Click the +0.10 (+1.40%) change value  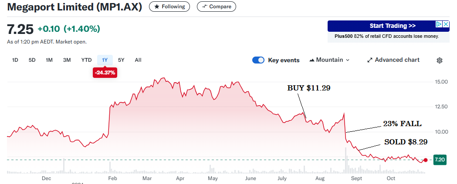tap(69, 29)
